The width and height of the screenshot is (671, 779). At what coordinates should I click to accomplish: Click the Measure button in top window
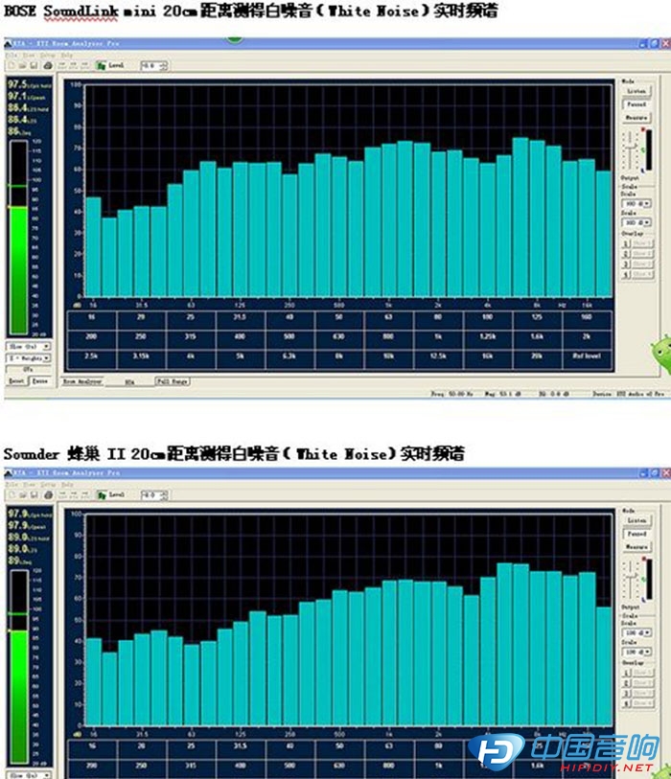[636, 117]
